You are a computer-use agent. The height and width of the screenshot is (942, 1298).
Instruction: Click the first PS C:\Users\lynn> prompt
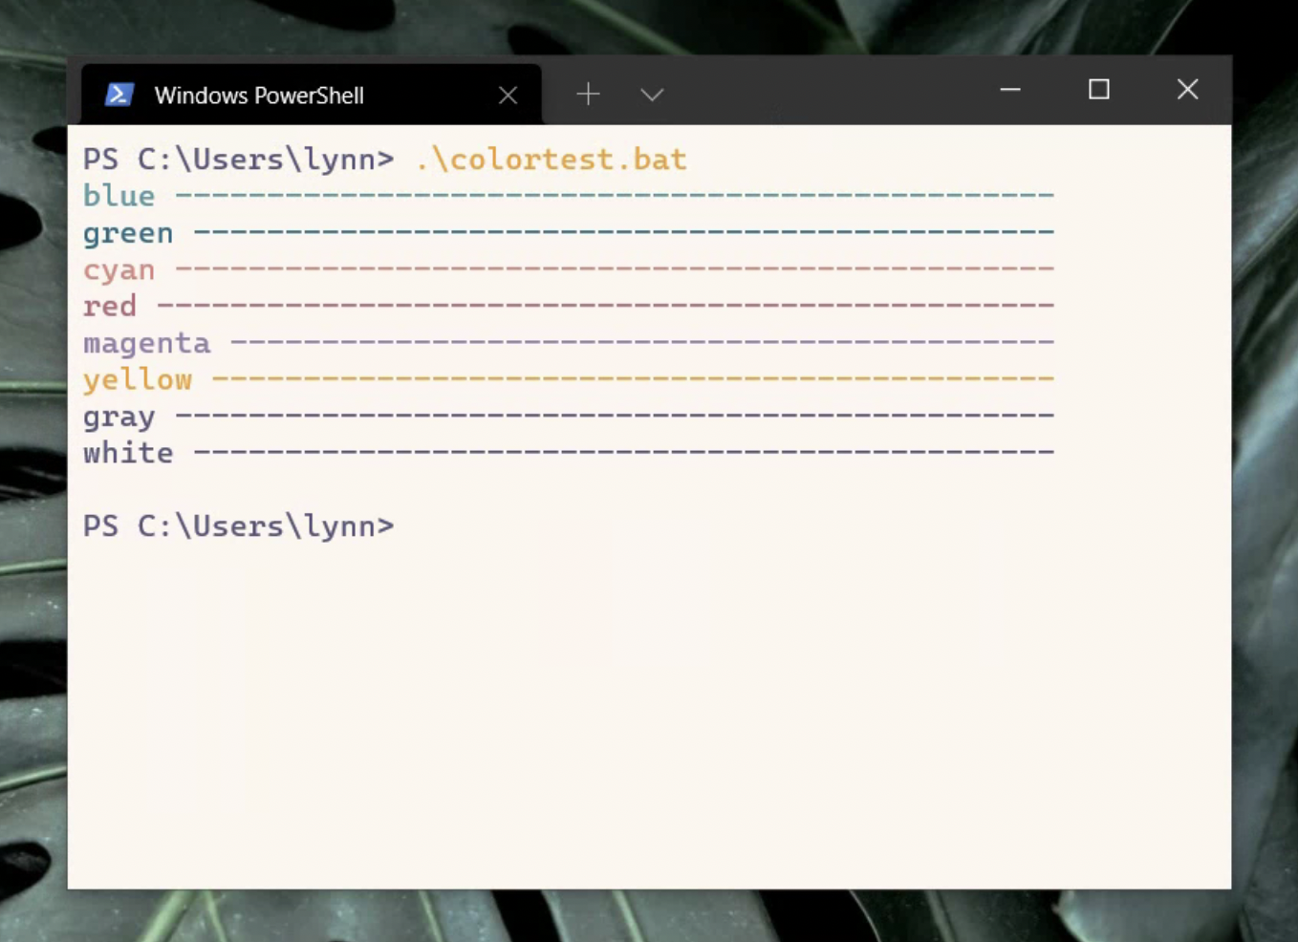238,159
